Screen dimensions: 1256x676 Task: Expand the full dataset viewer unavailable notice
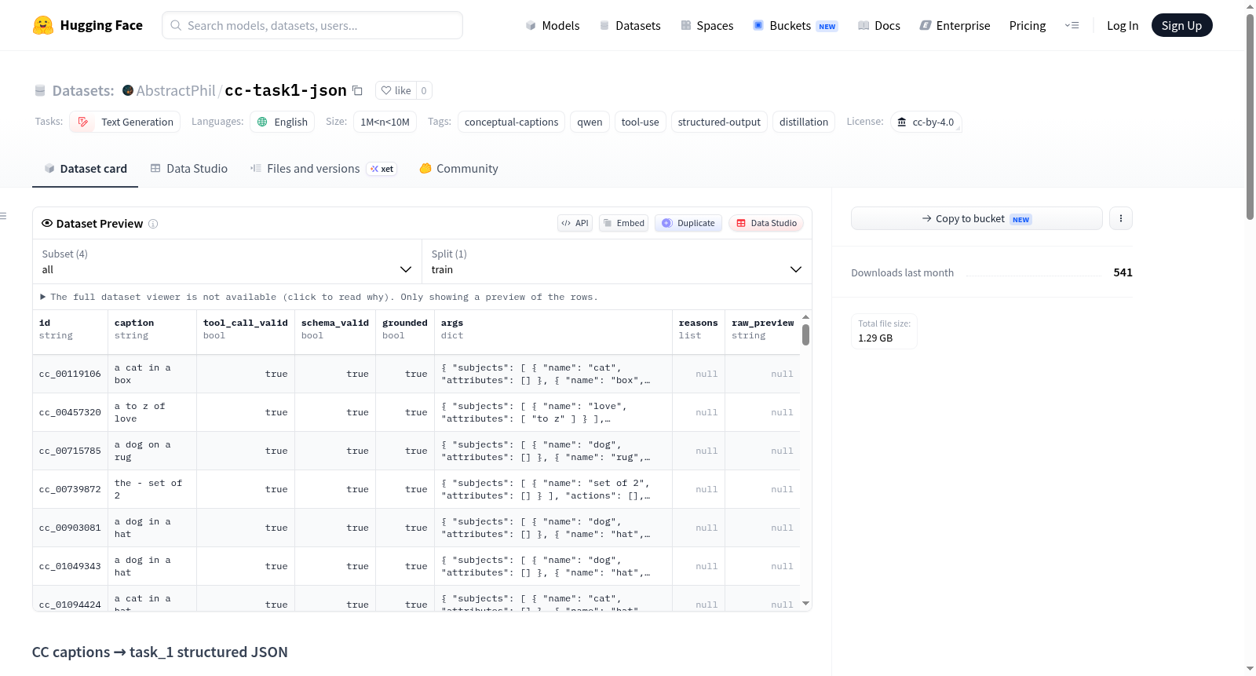319,297
